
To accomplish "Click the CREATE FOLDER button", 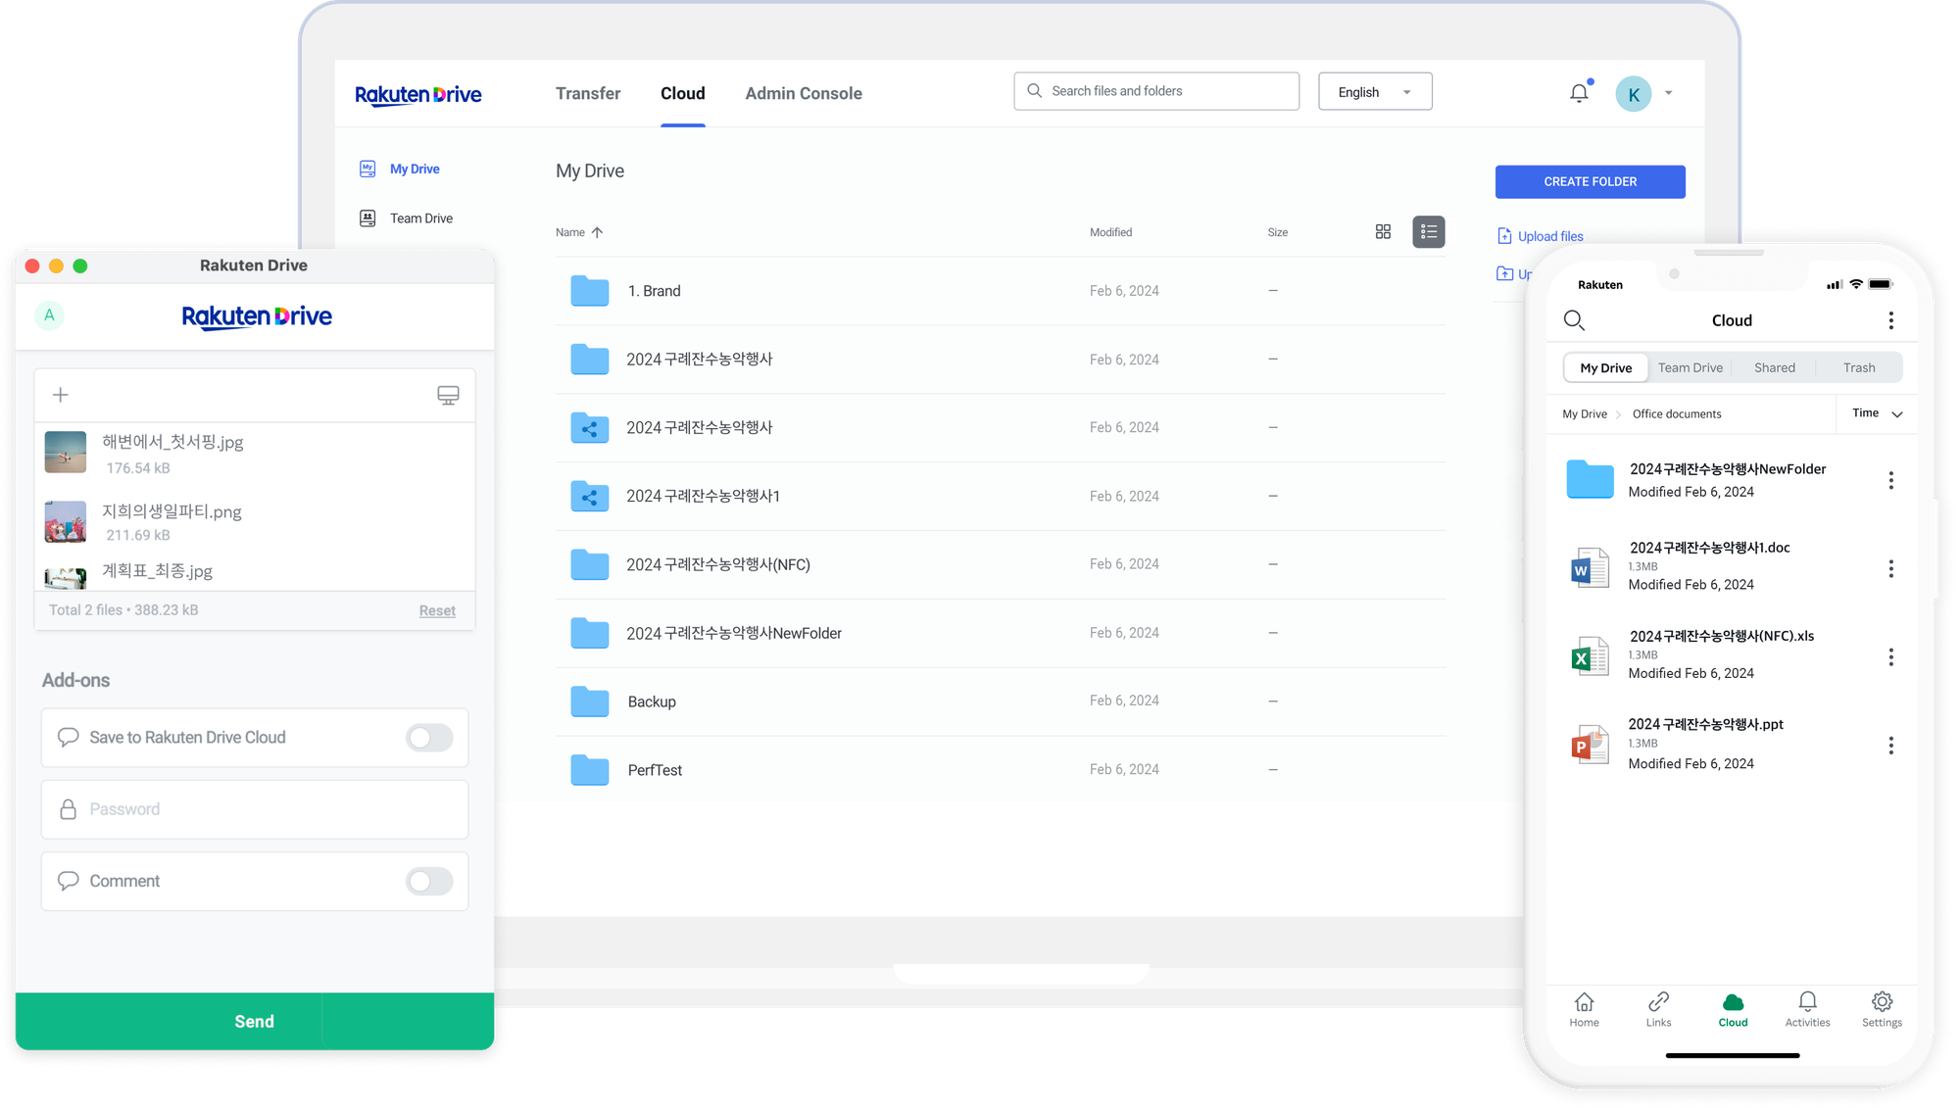I will tap(1590, 182).
